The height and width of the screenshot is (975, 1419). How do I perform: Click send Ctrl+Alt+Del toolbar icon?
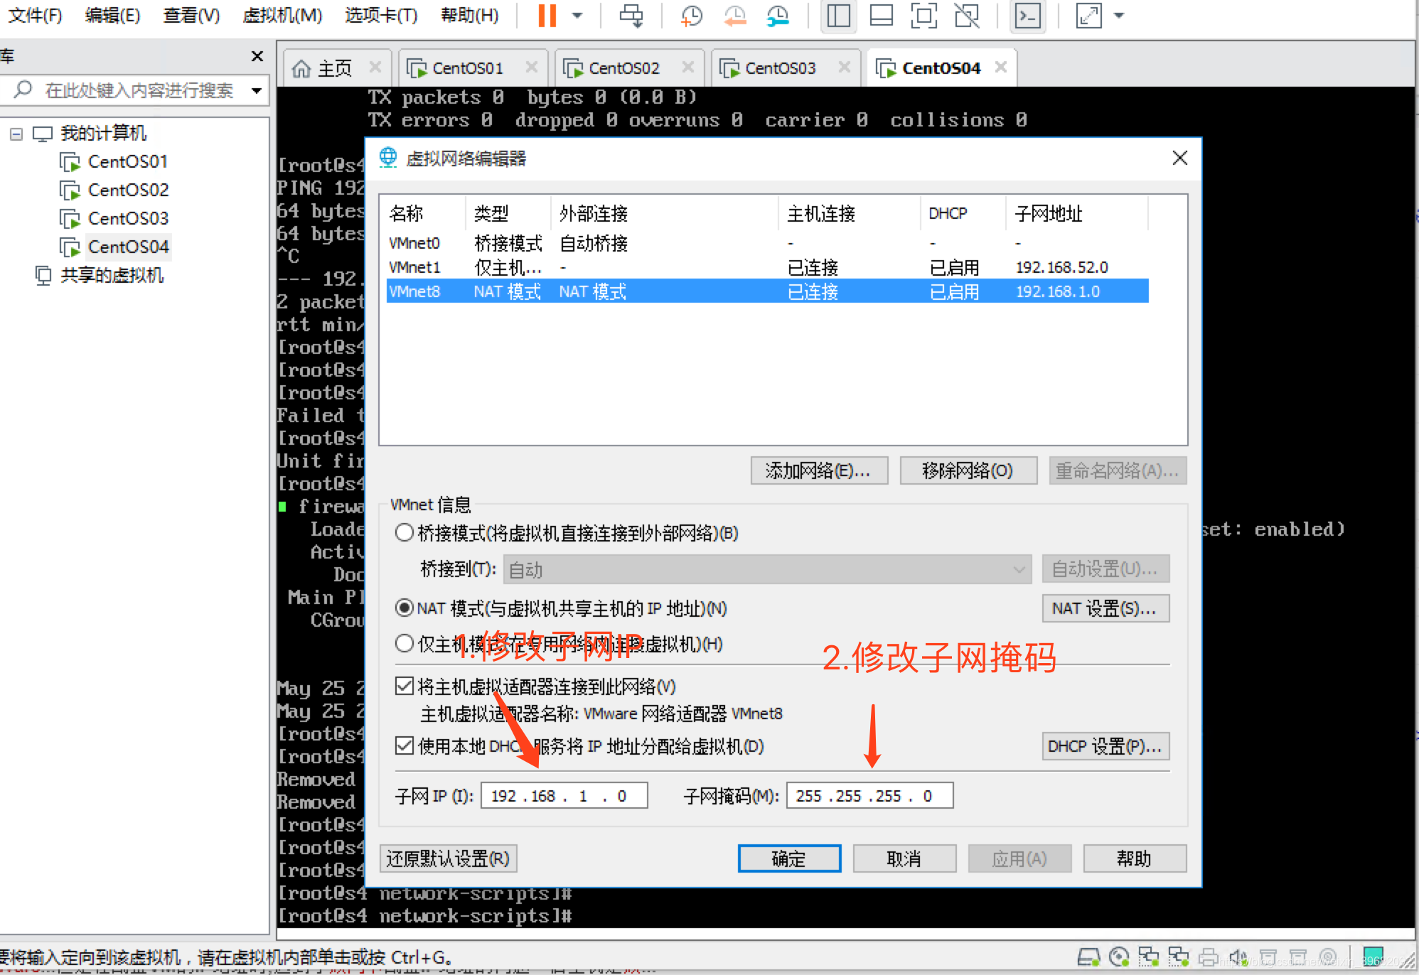tap(631, 15)
